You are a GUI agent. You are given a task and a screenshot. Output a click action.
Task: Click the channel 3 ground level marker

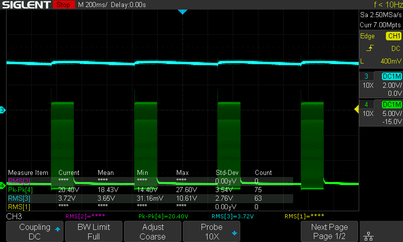tap(3, 110)
